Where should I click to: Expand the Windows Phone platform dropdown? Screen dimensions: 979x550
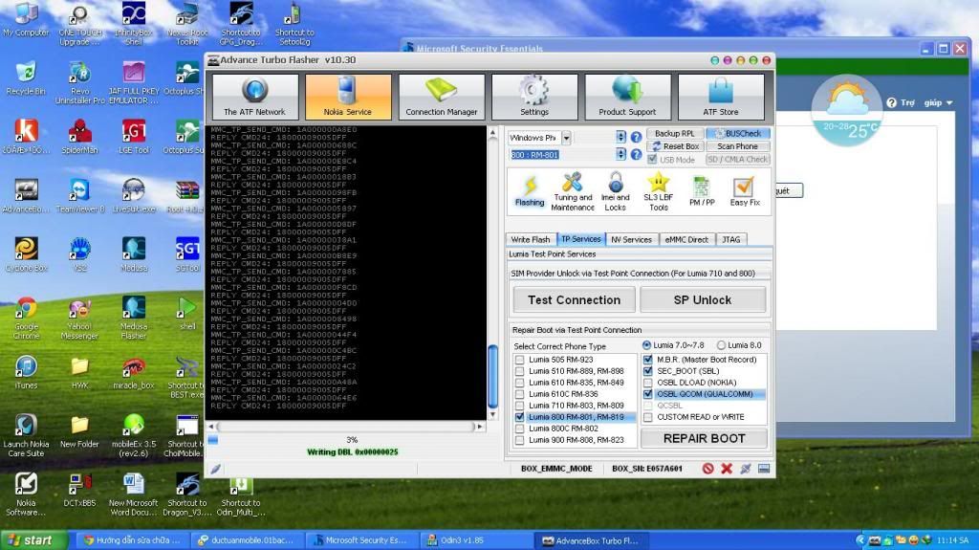pyautogui.click(x=566, y=138)
